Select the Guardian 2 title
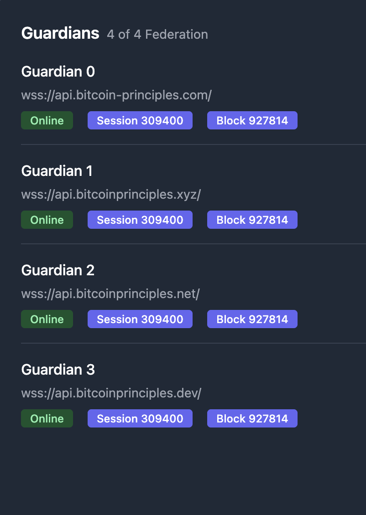 58,270
